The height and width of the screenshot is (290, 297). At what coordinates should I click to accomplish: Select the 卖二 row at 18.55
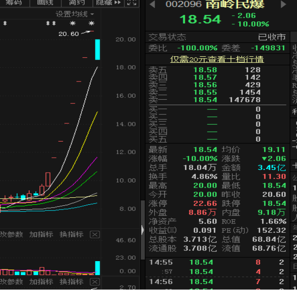tap(217, 92)
